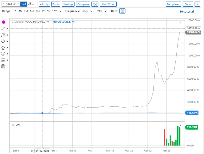Select the up arrow marker tool icon
This screenshot has height=154, width=204.
click(3, 48)
